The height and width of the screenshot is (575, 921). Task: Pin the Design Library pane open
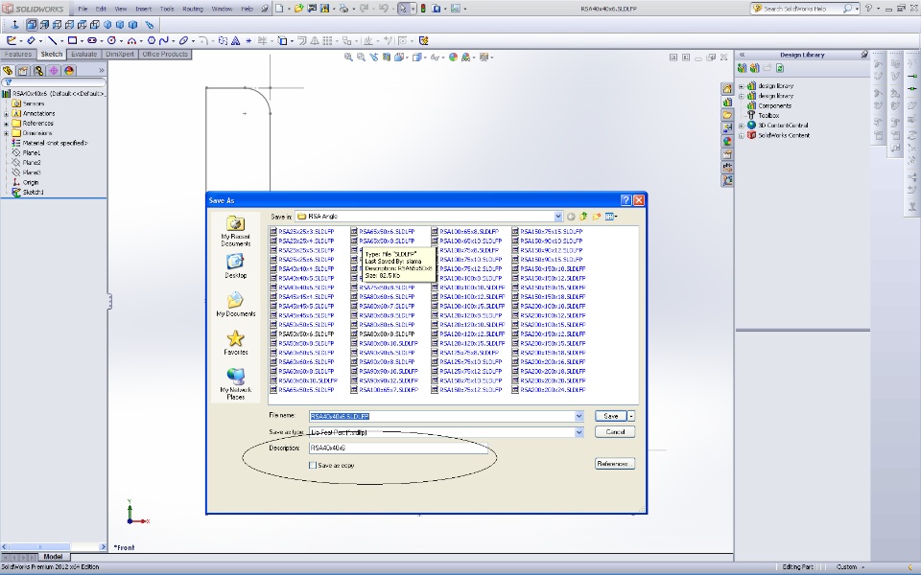[864, 55]
